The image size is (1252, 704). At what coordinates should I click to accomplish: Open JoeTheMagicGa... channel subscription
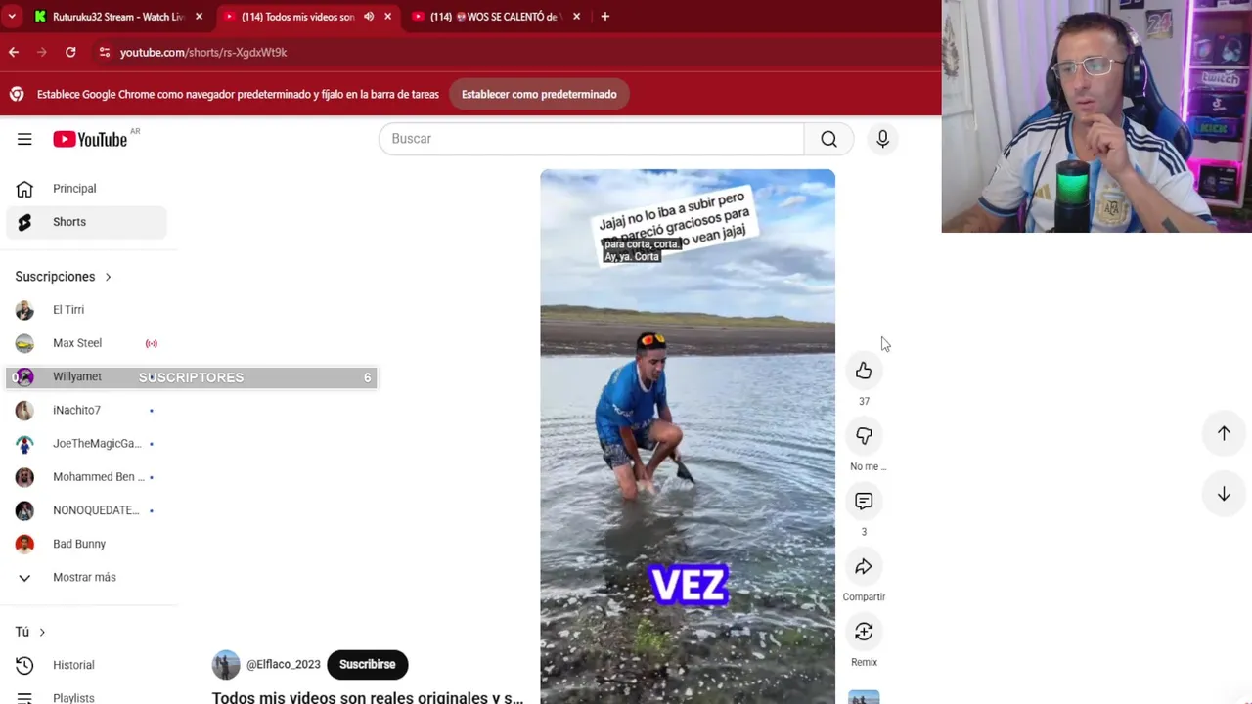pos(86,444)
